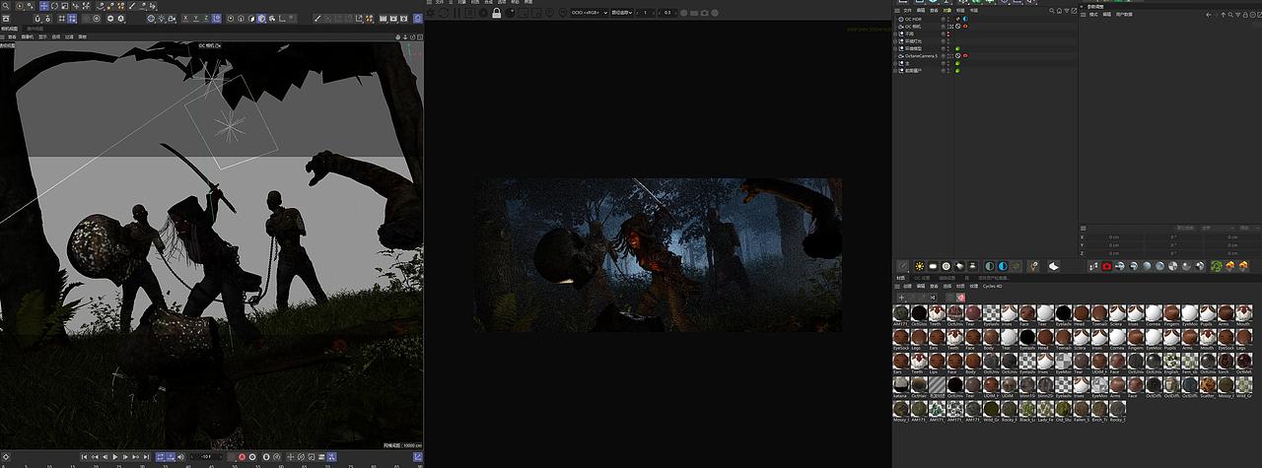The height and width of the screenshot is (468, 1262).
Task: Click the red target tag on OctaneCamera.5
Action: click(965, 55)
